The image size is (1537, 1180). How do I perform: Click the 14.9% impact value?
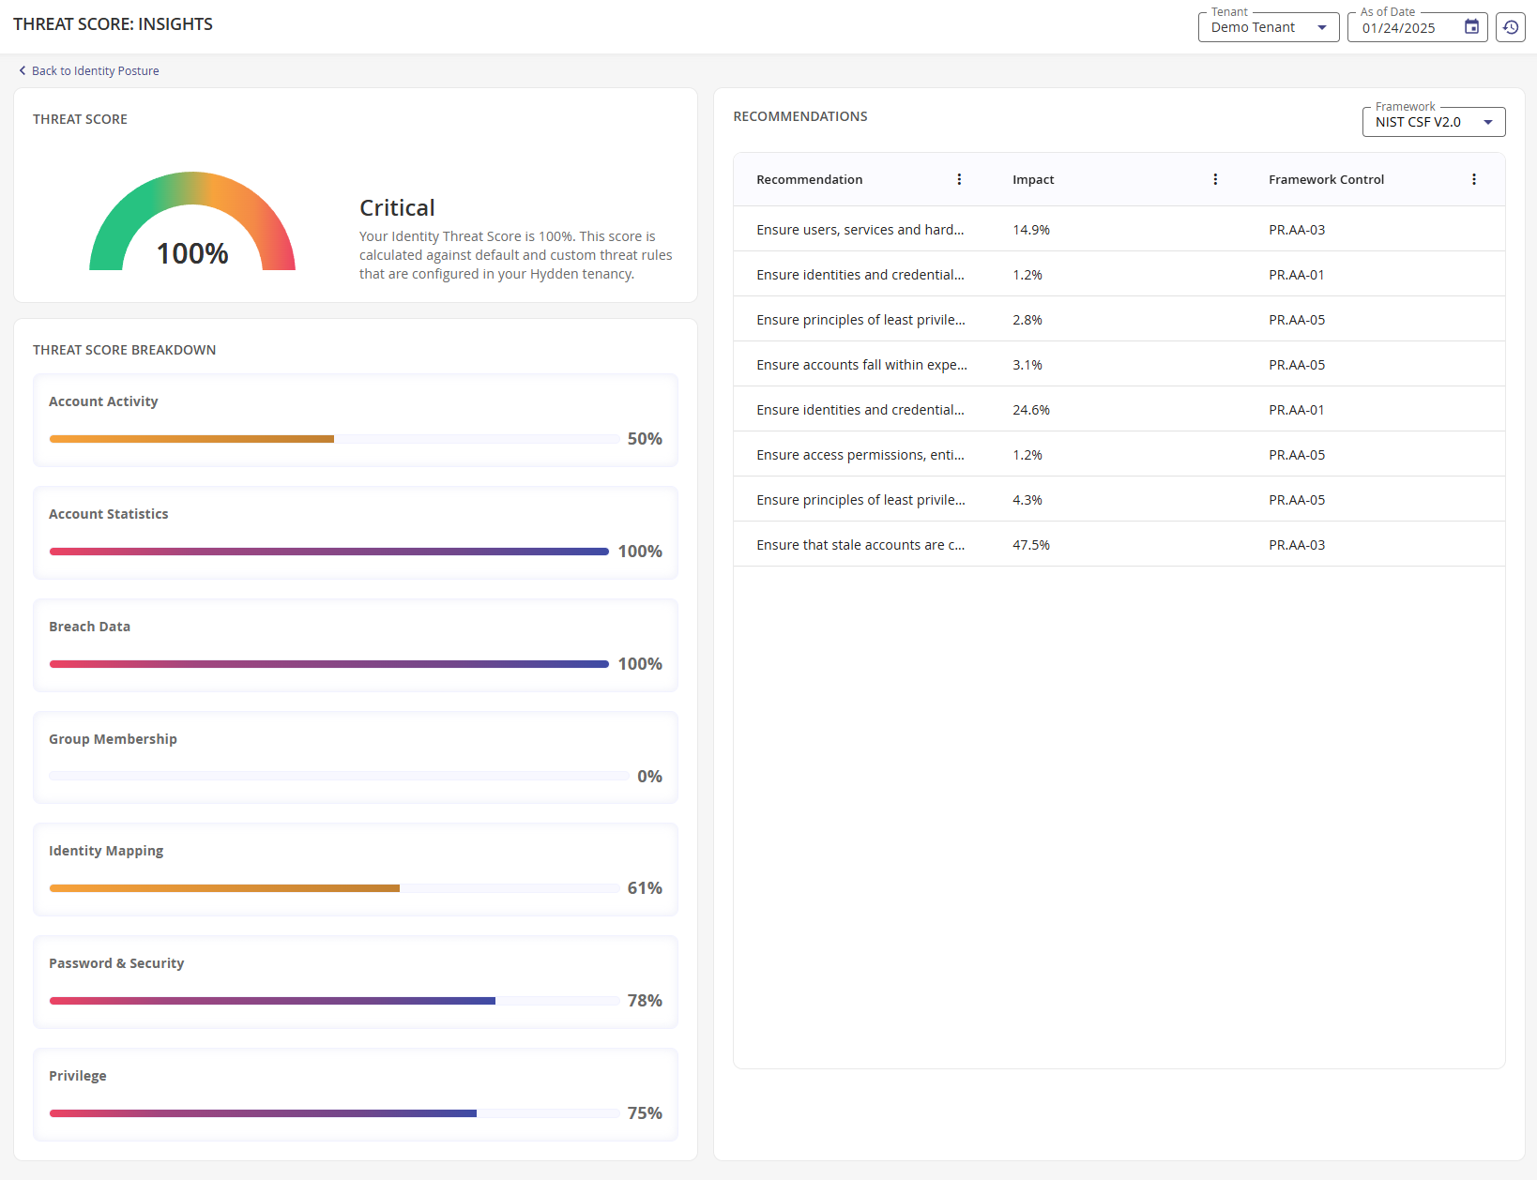coord(1031,230)
